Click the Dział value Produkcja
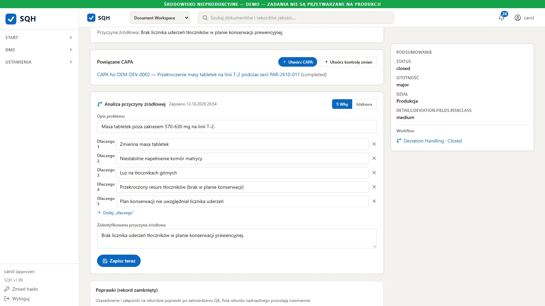545x306 pixels. click(407, 101)
